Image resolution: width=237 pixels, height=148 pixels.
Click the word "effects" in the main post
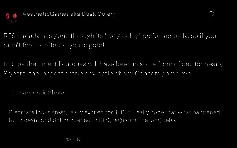(53, 46)
